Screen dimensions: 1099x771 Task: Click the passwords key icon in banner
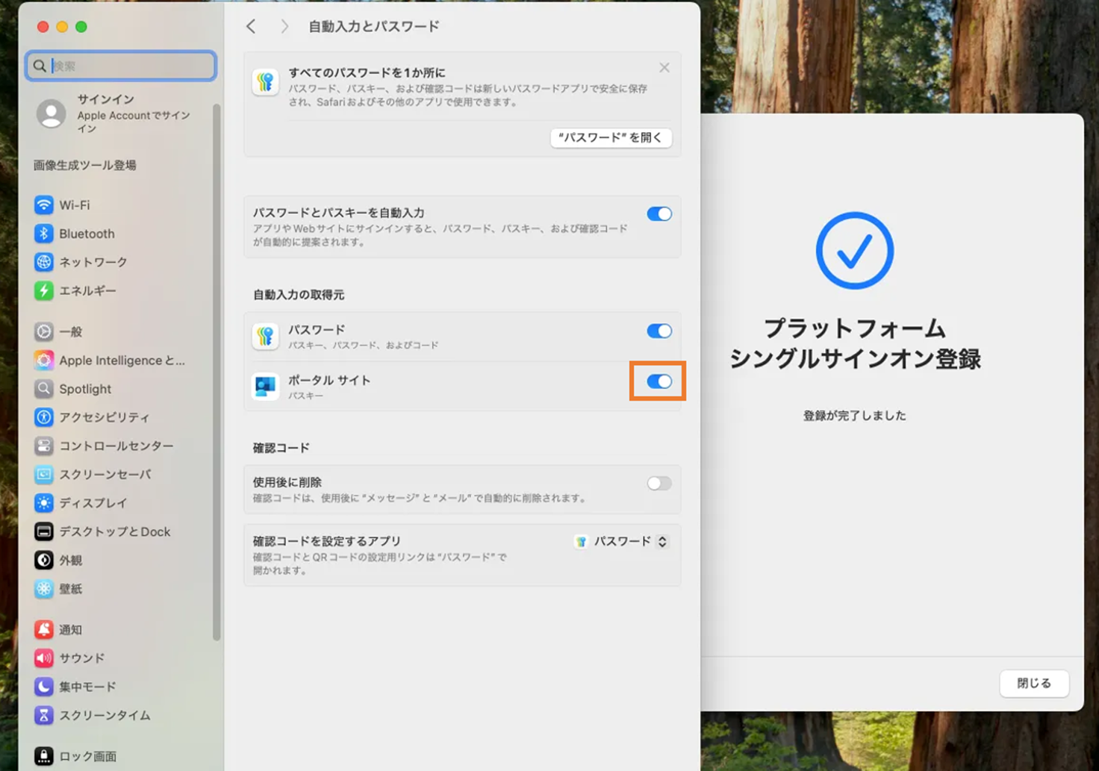(x=266, y=81)
